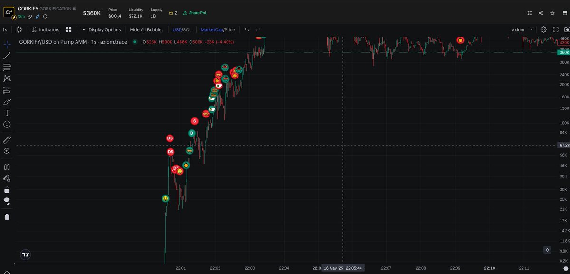The image size is (570, 274).
Task: Click the 360K current price label
Action: pyautogui.click(x=564, y=52)
